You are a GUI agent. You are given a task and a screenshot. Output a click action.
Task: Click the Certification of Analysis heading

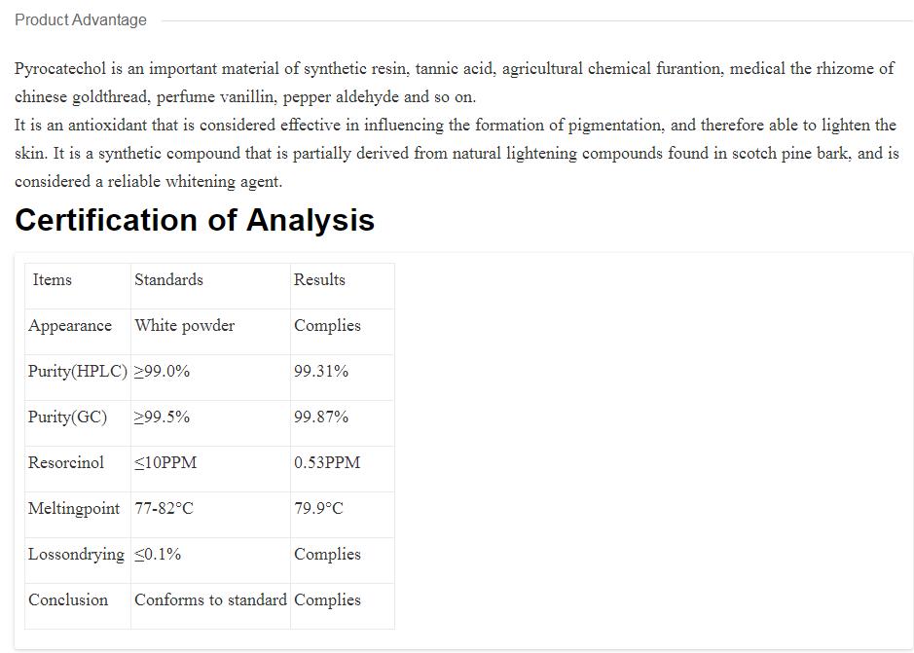pyautogui.click(x=195, y=220)
